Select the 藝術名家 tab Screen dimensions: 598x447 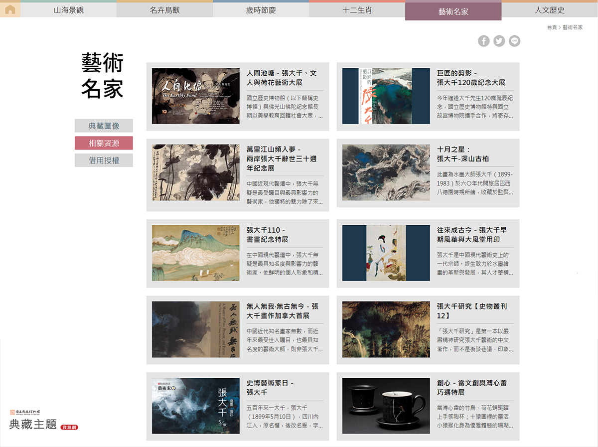(x=453, y=11)
